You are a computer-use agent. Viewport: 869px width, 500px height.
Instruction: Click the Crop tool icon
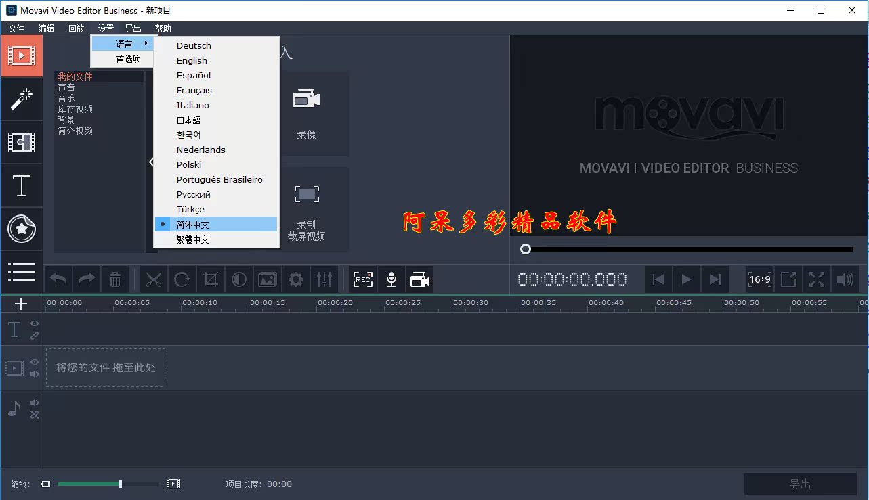pos(211,279)
